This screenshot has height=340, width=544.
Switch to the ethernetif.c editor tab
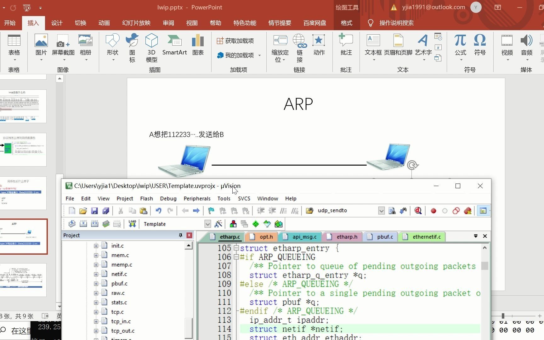[422, 236]
